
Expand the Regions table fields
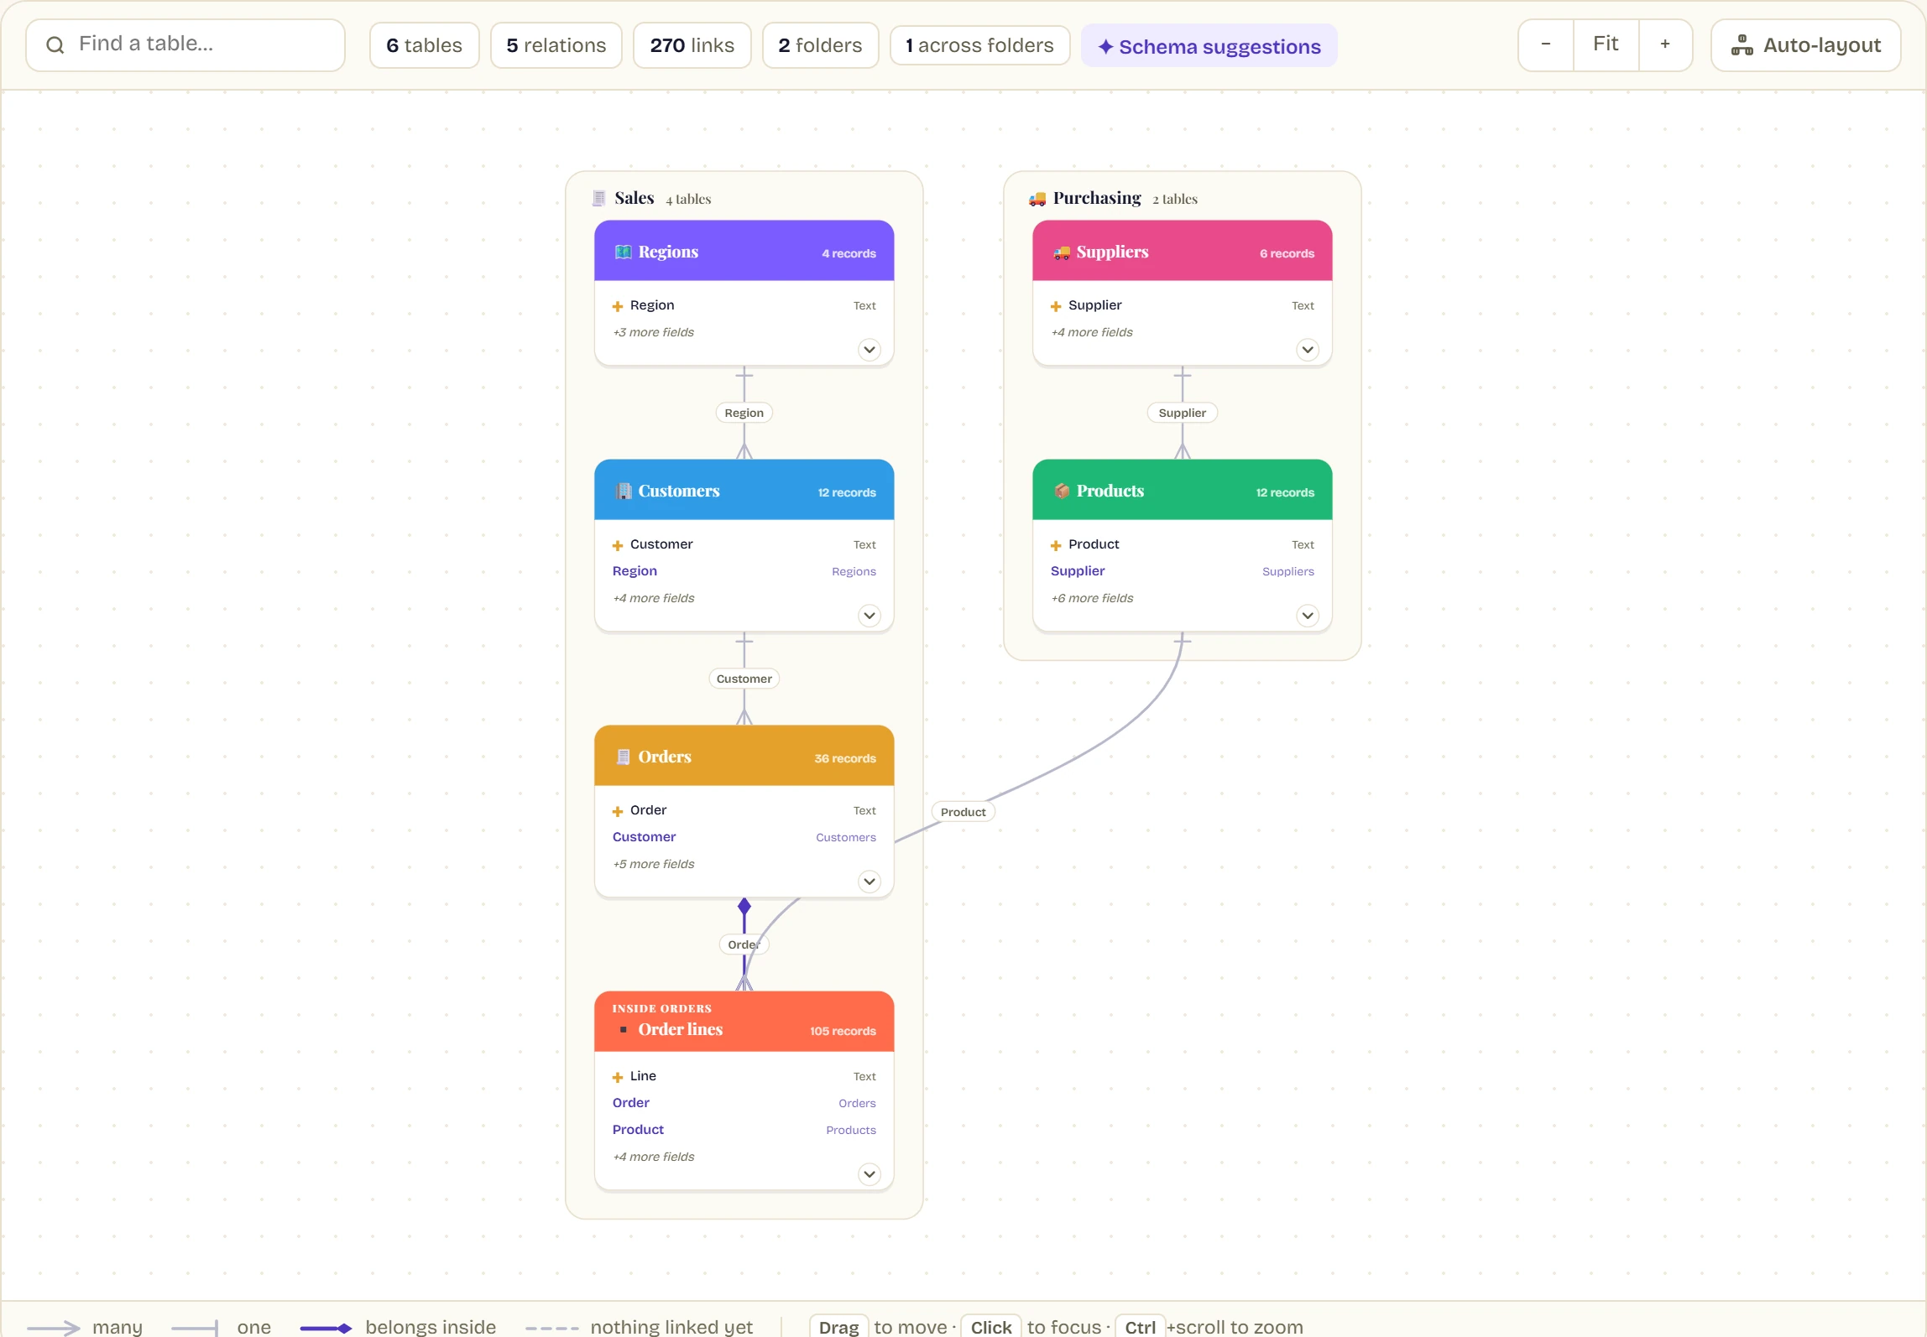pos(869,349)
